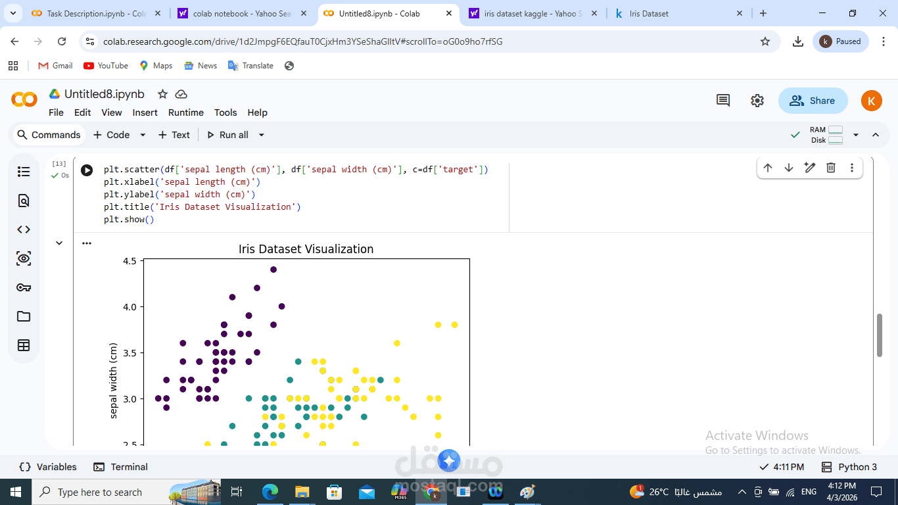Collapse the header with the chevron

[x=876, y=135]
